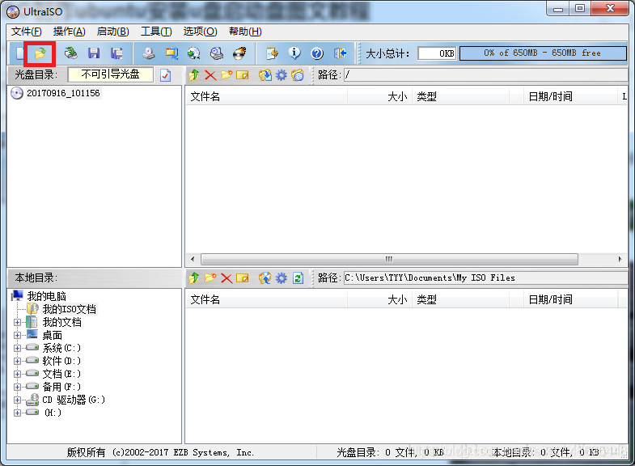The height and width of the screenshot is (466, 635).
Task: Click the 650MB capacity usage bar
Action: [x=543, y=53]
